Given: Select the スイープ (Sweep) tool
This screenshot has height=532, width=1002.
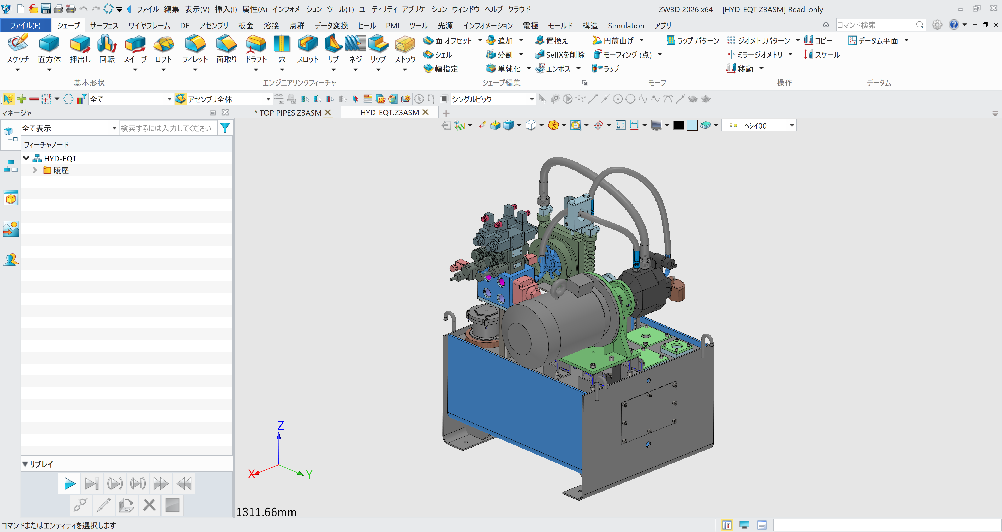Looking at the screenshot, I should (135, 50).
